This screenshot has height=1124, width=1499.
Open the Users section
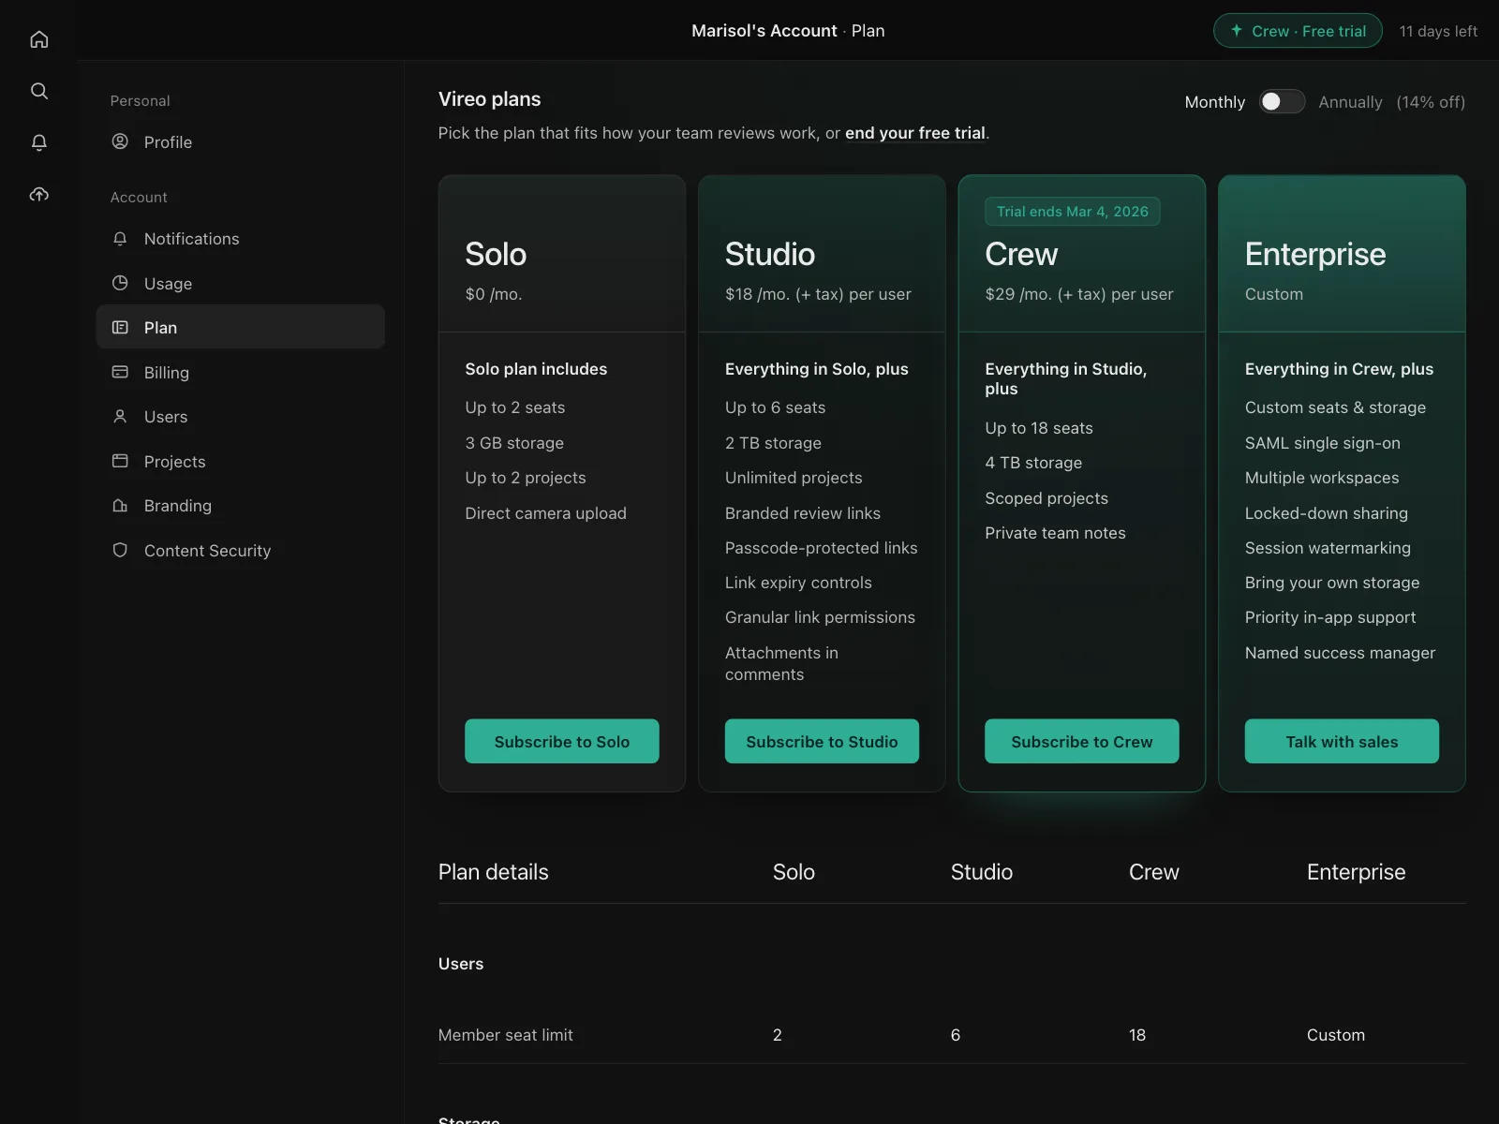(x=240, y=416)
